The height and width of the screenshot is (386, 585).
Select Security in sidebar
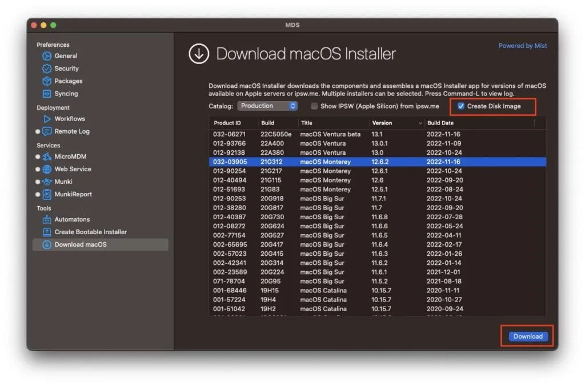(66, 69)
